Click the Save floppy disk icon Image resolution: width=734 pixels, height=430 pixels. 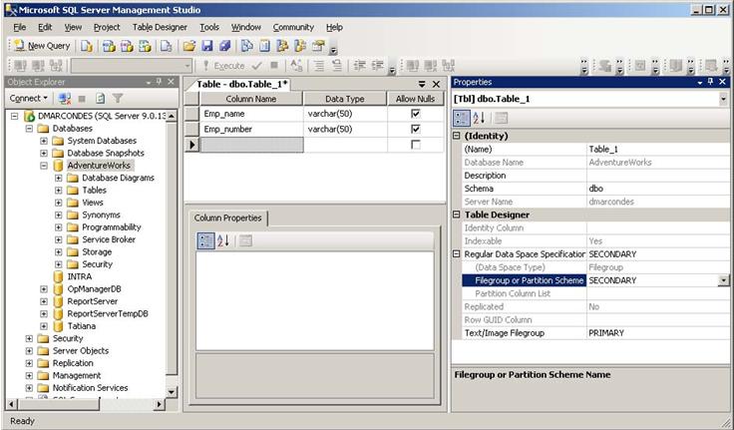click(206, 46)
